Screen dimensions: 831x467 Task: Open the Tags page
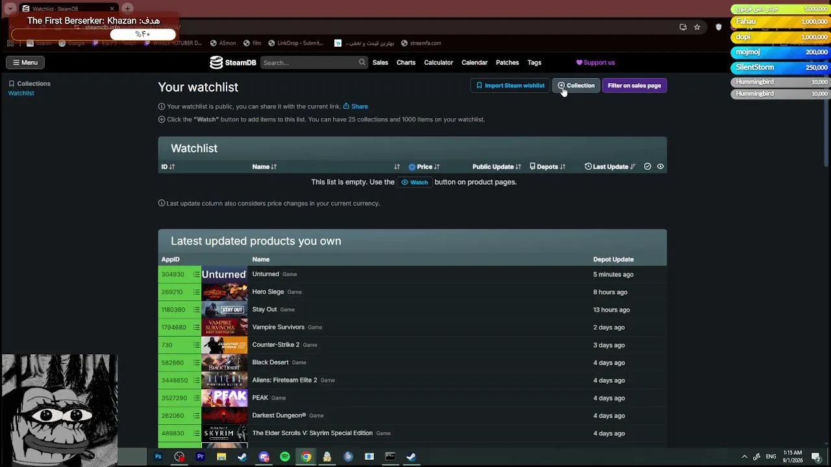[x=534, y=62]
